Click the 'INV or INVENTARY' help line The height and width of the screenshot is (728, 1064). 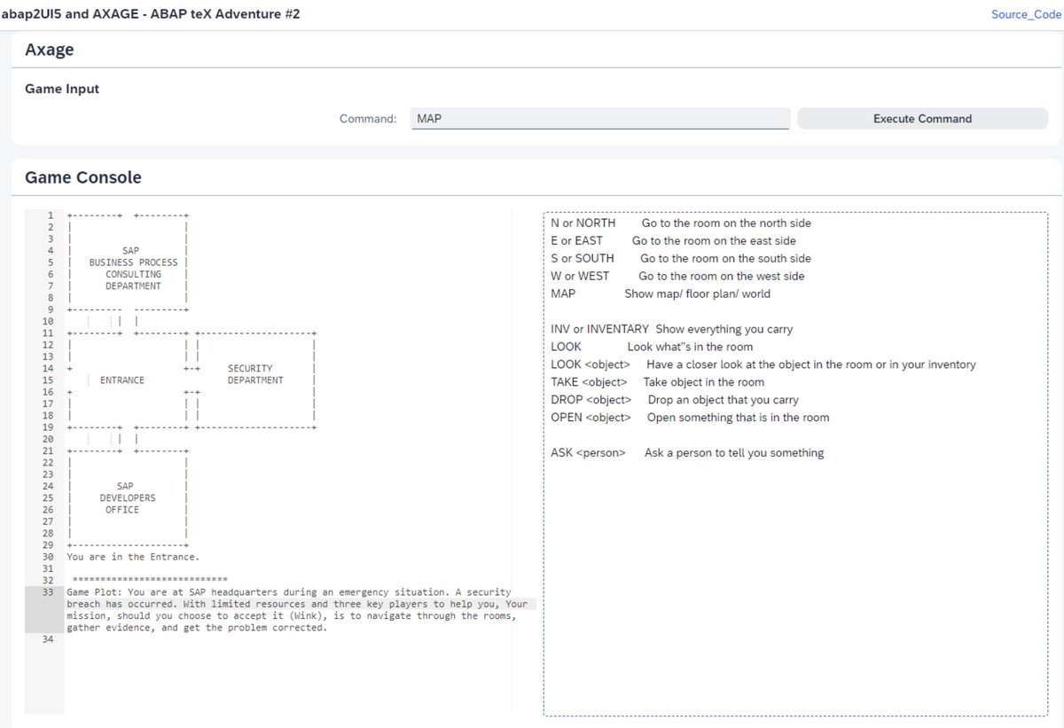pos(672,330)
